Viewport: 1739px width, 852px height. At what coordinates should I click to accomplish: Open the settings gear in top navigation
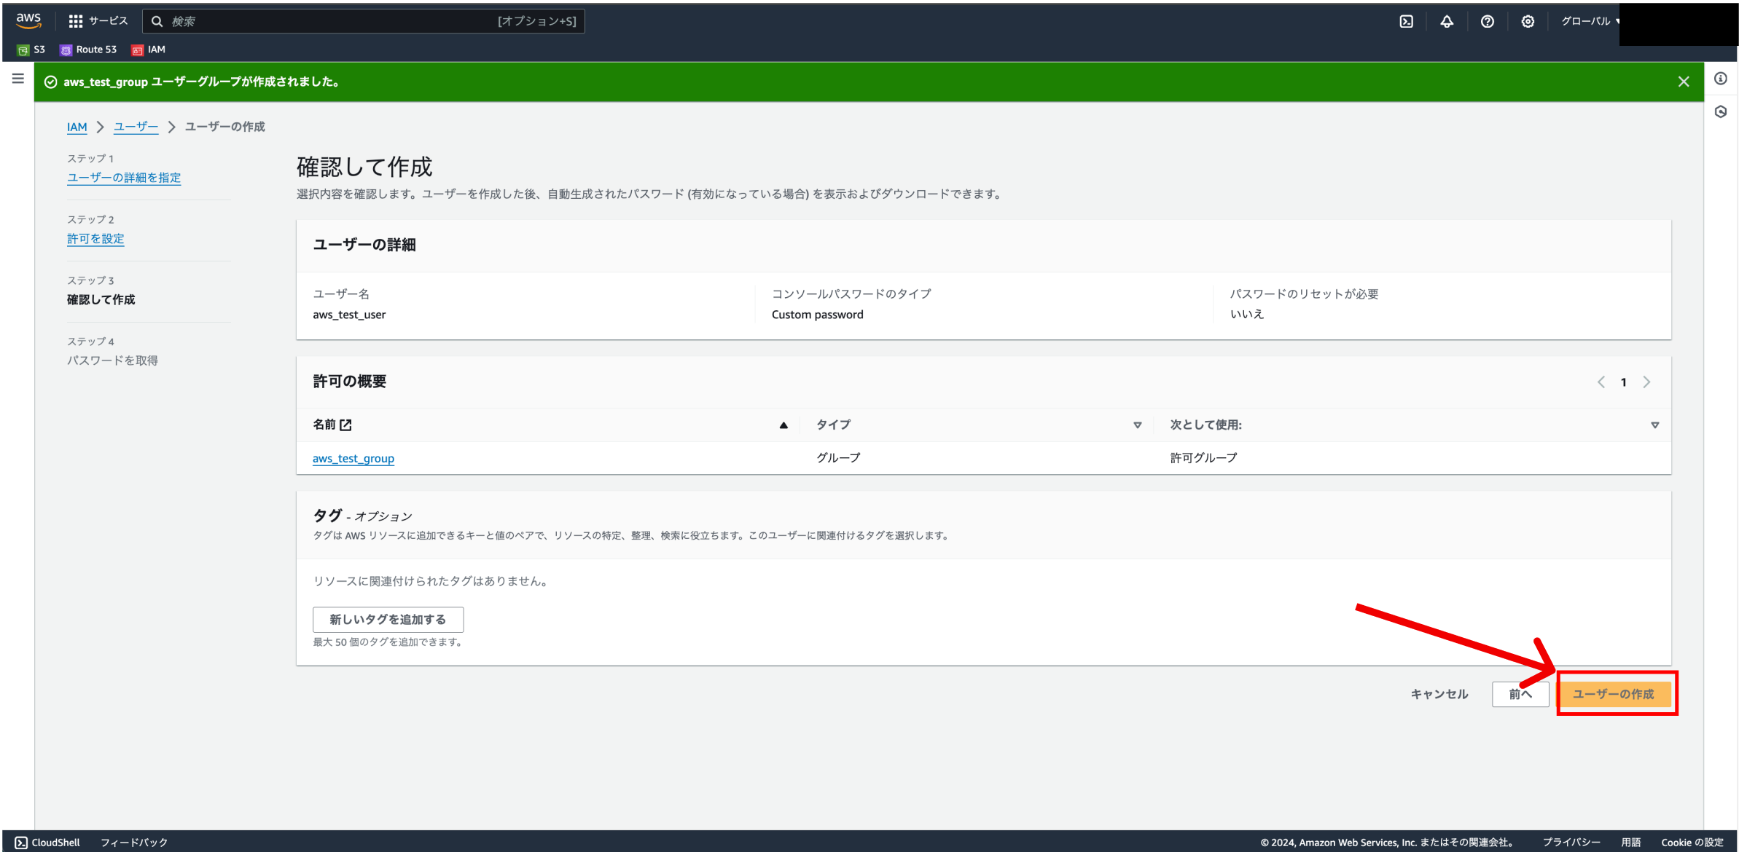(x=1528, y=21)
